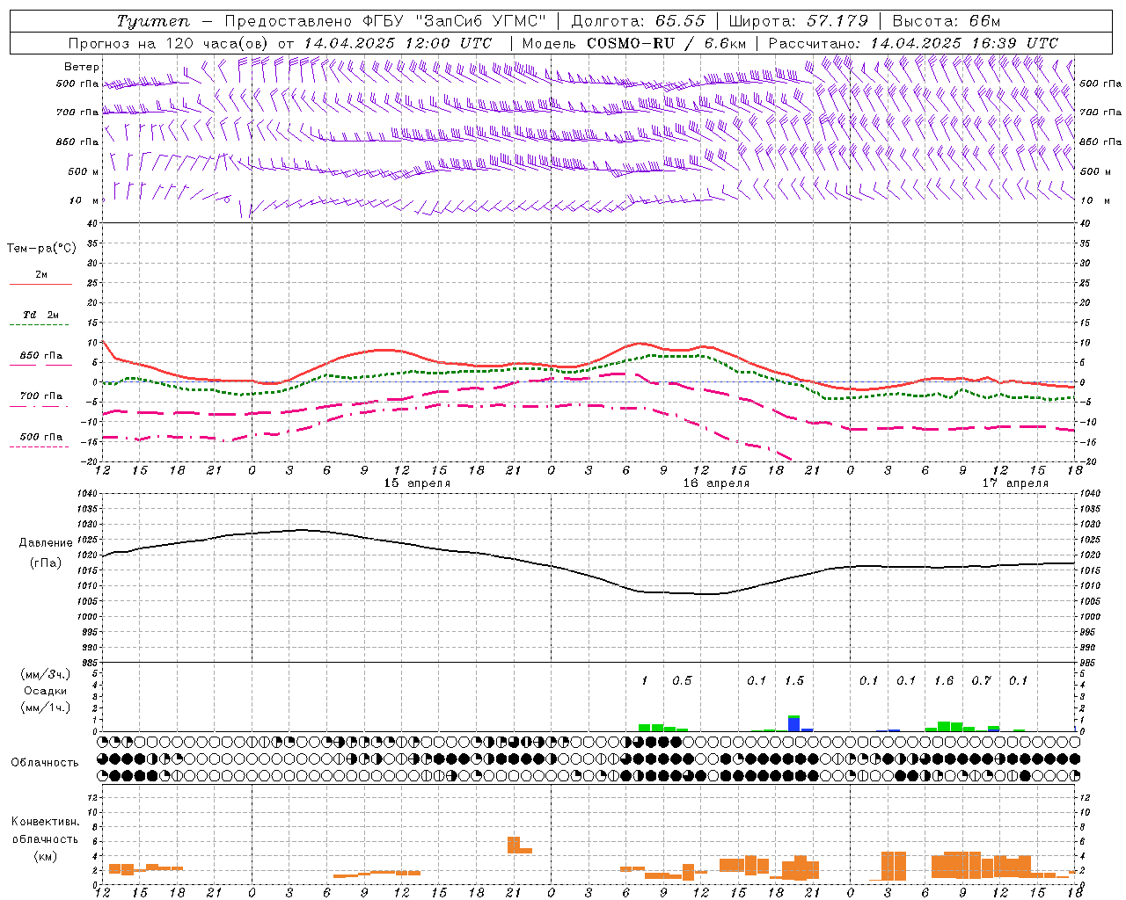Click the '1.6' precipitation amount value

(x=944, y=681)
